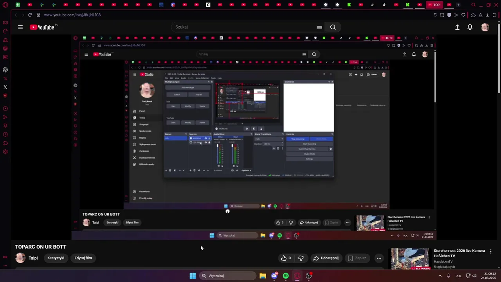
Task: Open the Opera GX main menu
Action: [x=5, y=5]
